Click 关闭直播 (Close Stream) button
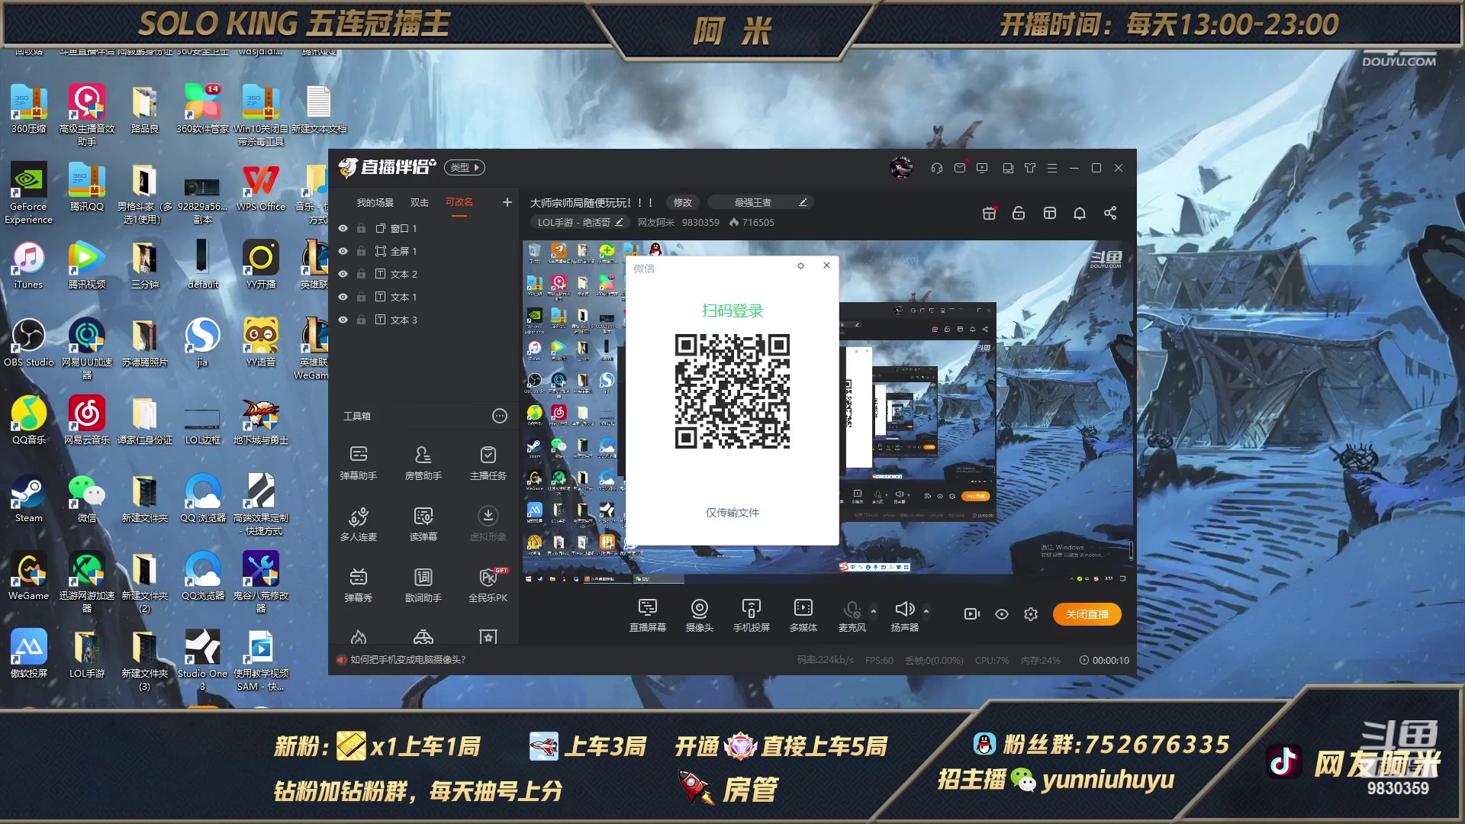 pyautogui.click(x=1087, y=615)
